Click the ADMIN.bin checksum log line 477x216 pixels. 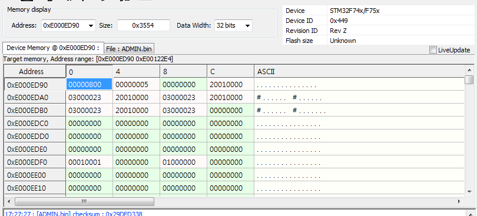[x=73, y=214]
